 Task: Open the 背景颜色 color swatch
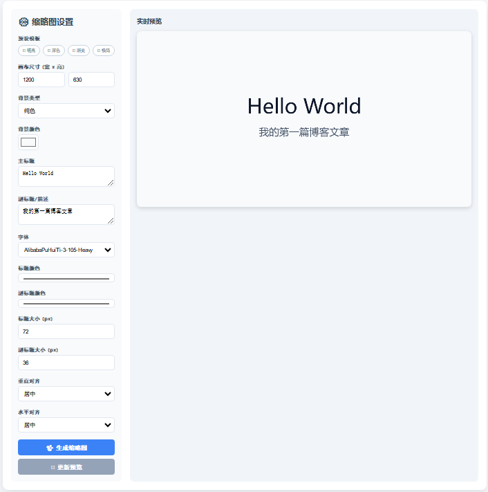point(28,143)
